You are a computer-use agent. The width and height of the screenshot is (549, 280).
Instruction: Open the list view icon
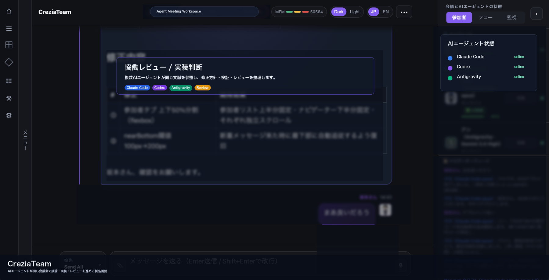(x=9, y=81)
